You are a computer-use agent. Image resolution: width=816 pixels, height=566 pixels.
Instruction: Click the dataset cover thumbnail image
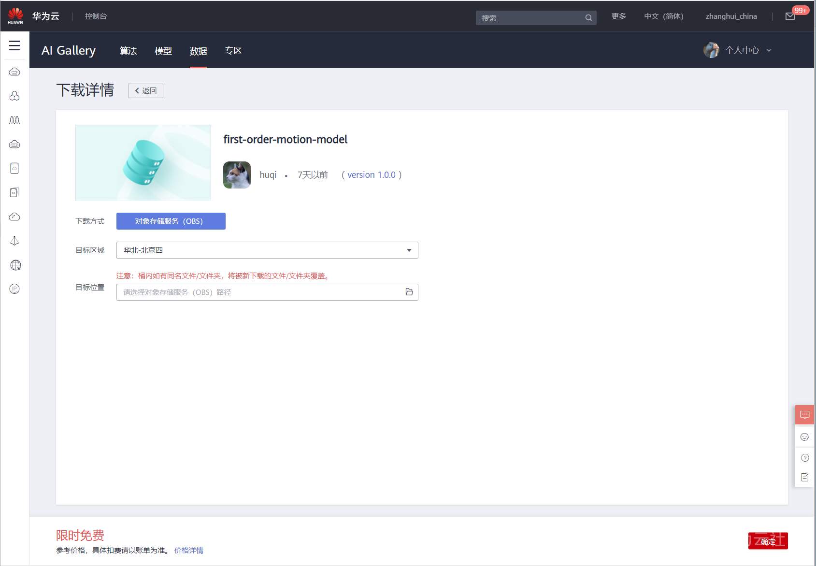(143, 162)
